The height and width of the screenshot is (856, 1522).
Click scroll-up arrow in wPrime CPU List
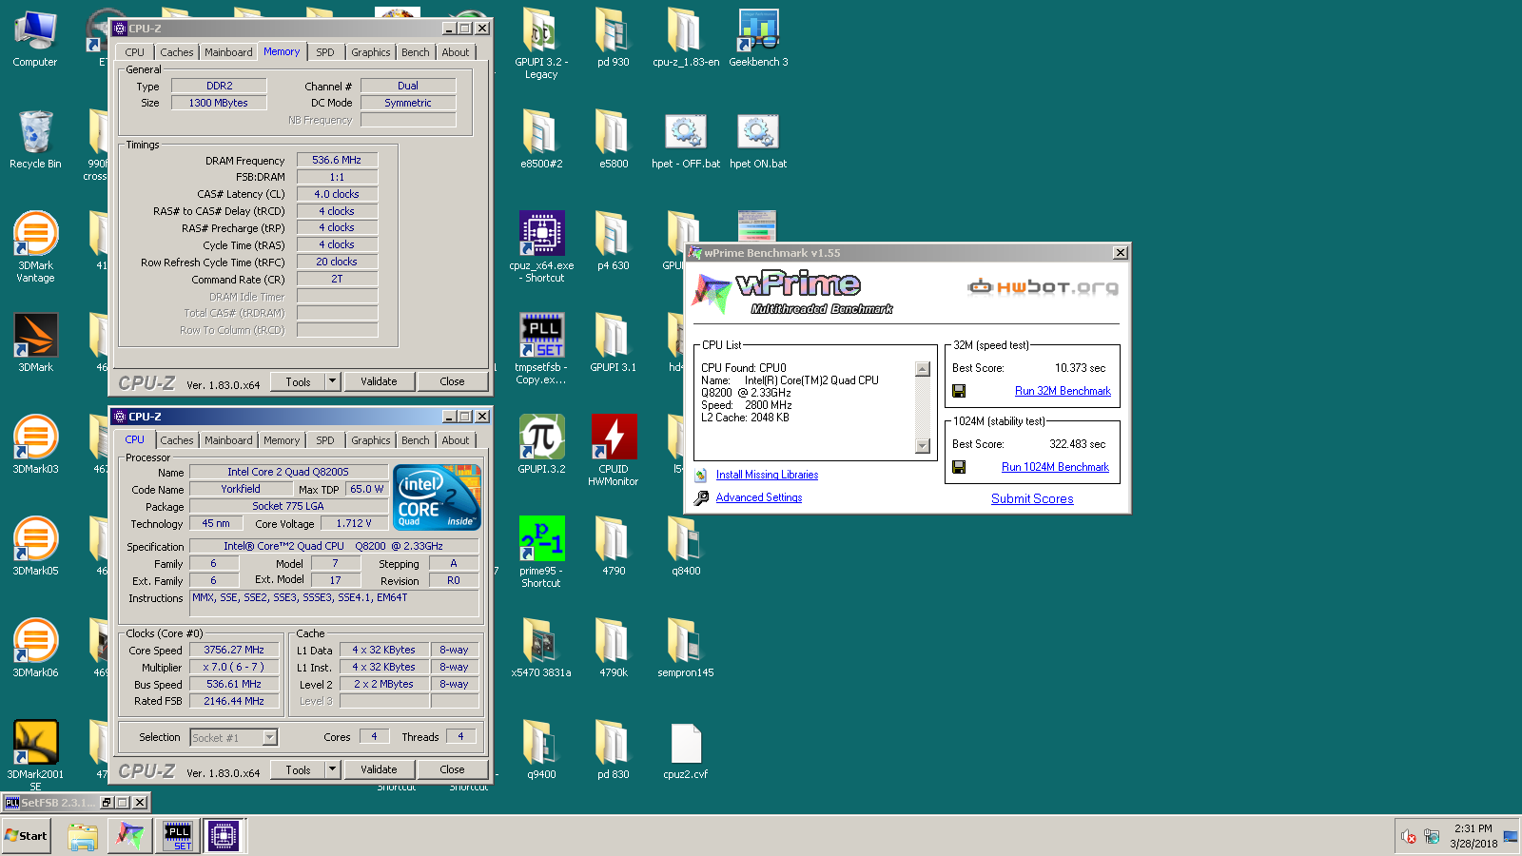(922, 369)
